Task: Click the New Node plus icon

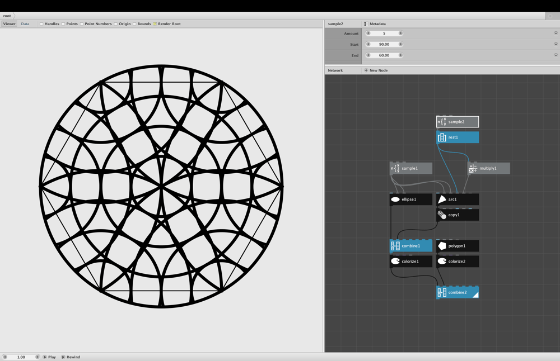Action: [x=366, y=70]
